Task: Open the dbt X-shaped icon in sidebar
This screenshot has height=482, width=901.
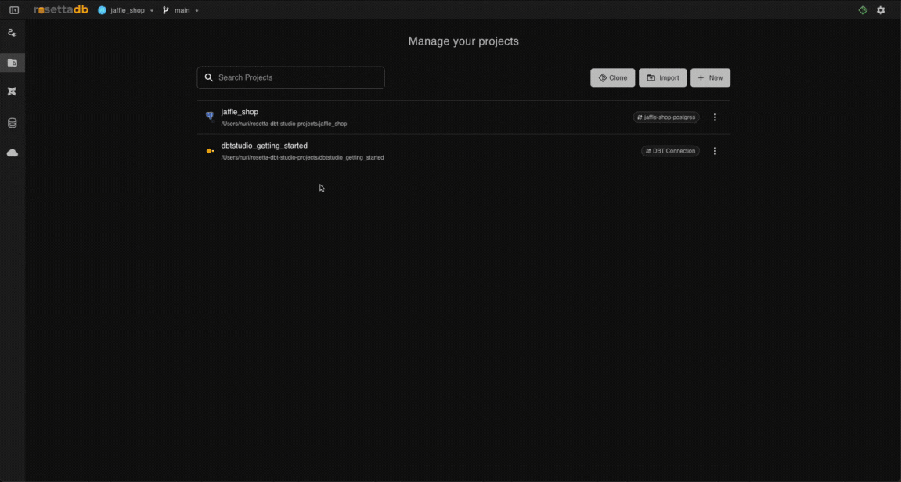Action: pos(12,92)
